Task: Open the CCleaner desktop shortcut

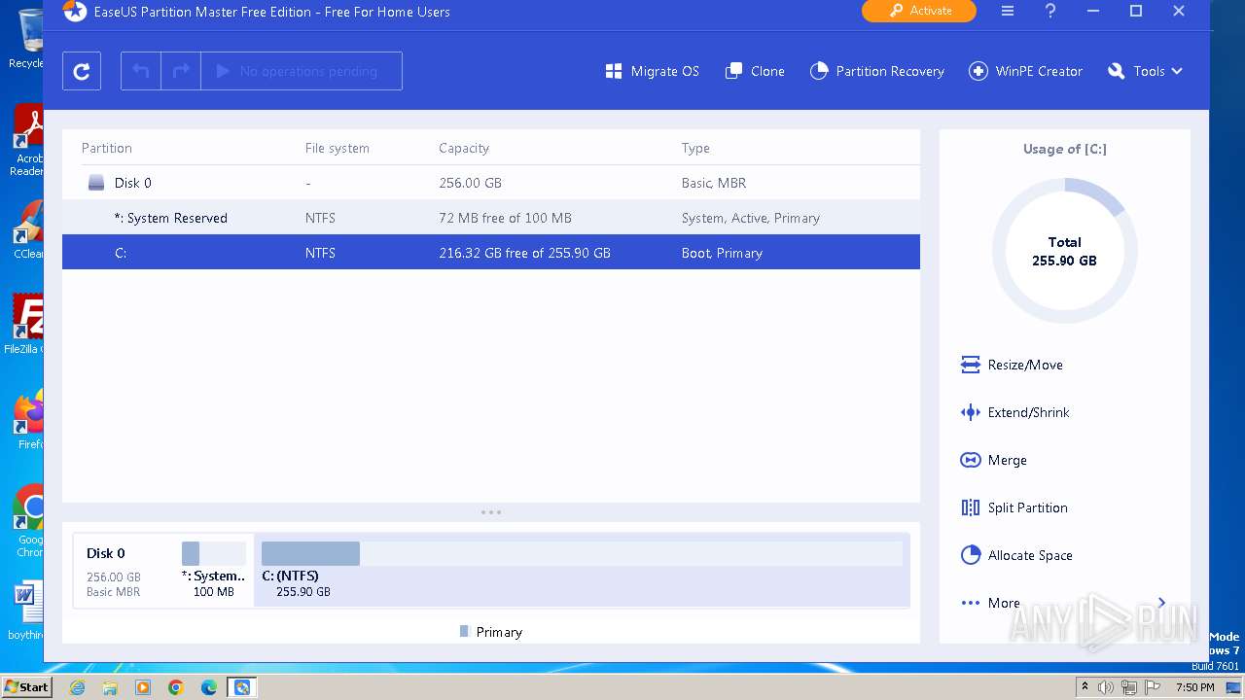Action: (x=28, y=229)
